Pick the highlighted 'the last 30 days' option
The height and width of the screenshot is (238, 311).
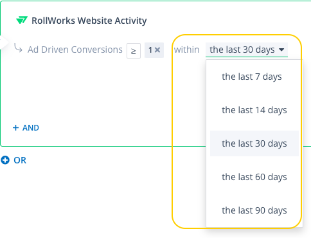(254, 143)
